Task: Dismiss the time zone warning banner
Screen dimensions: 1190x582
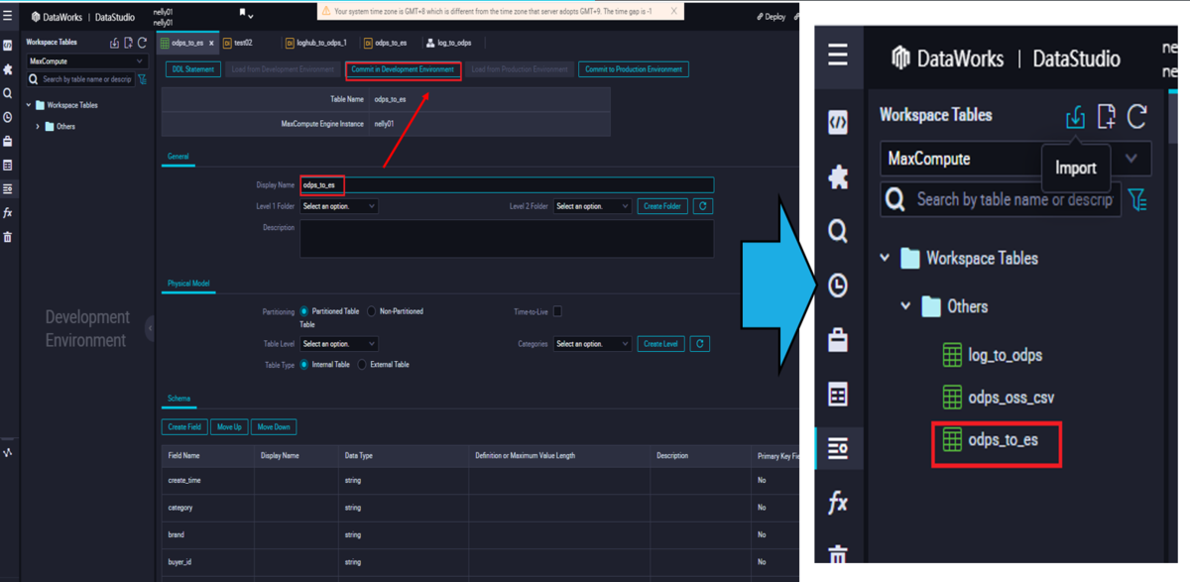Action: click(x=673, y=11)
